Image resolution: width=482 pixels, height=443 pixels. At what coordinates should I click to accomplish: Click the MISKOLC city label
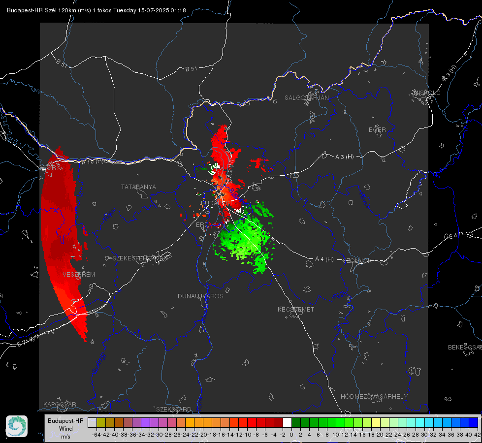click(427, 93)
